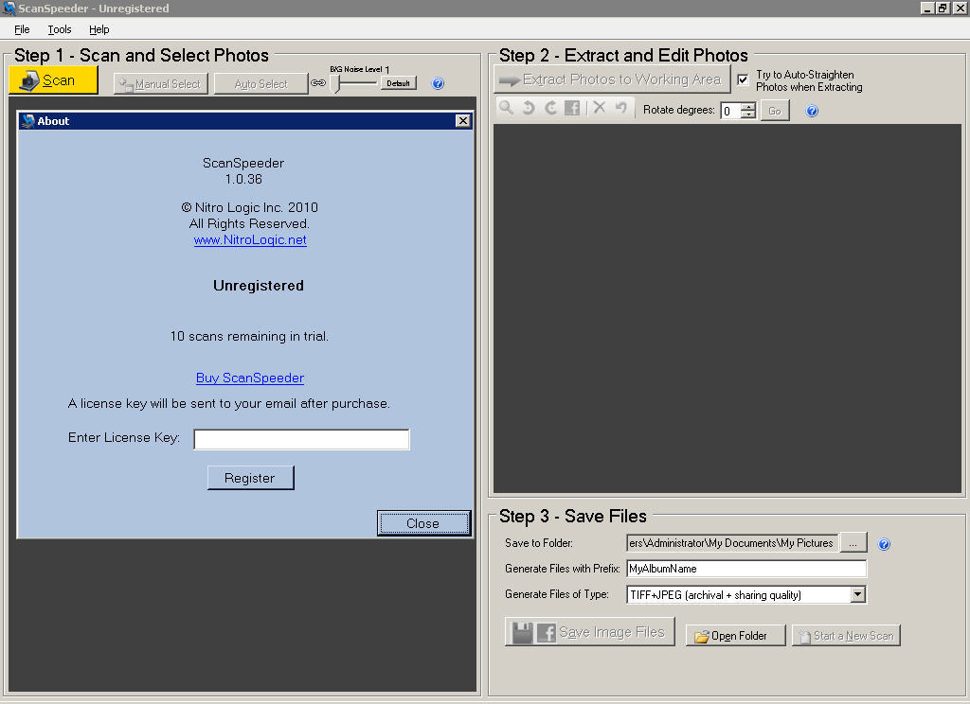Open the Help menu
This screenshot has height=704, width=970.
pos(99,29)
